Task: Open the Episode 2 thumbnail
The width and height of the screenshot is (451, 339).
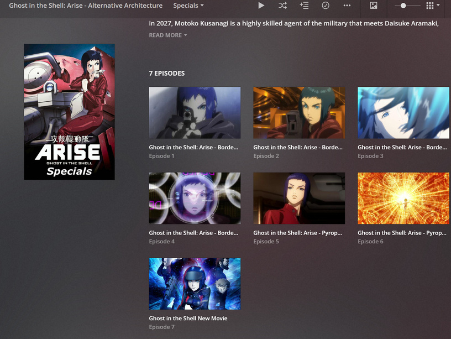Action: pyautogui.click(x=299, y=113)
